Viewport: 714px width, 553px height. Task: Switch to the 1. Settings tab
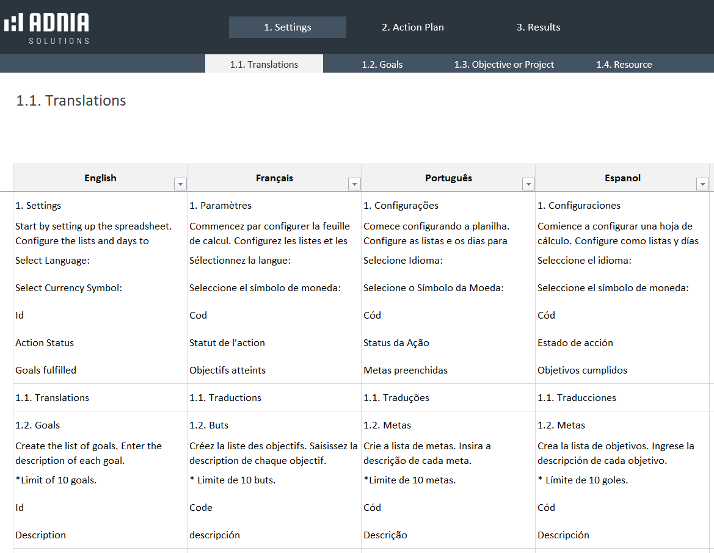288,27
